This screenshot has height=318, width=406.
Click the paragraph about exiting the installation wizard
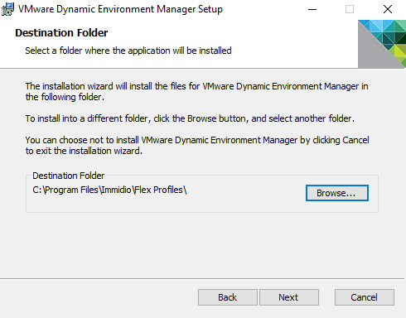coord(197,146)
